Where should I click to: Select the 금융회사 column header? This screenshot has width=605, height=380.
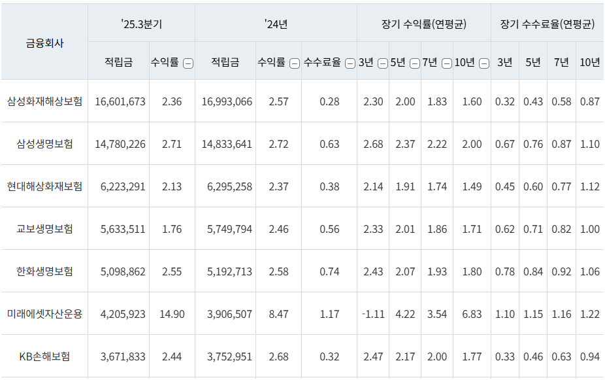tap(45, 43)
